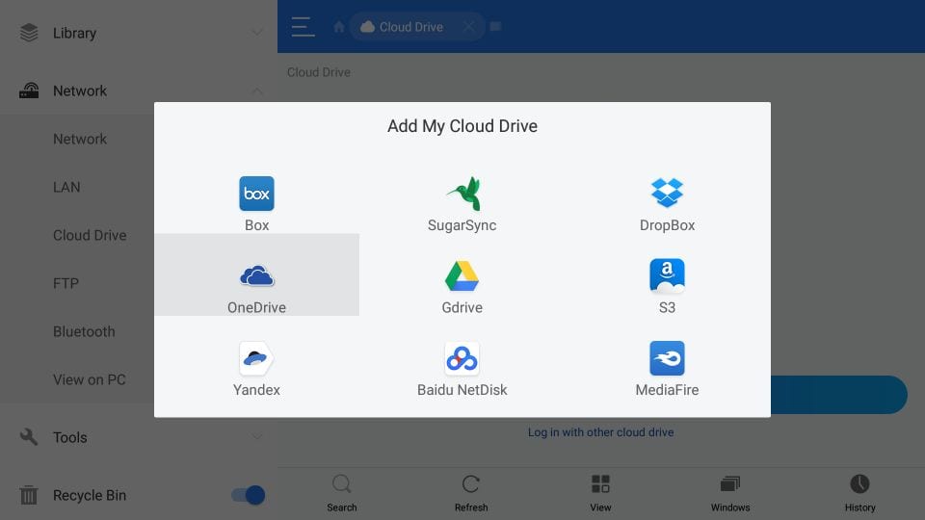Open the Cloud Drive path tab
The height and width of the screenshot is (520, 925).
pyautogui.click(x=417, y=27)
